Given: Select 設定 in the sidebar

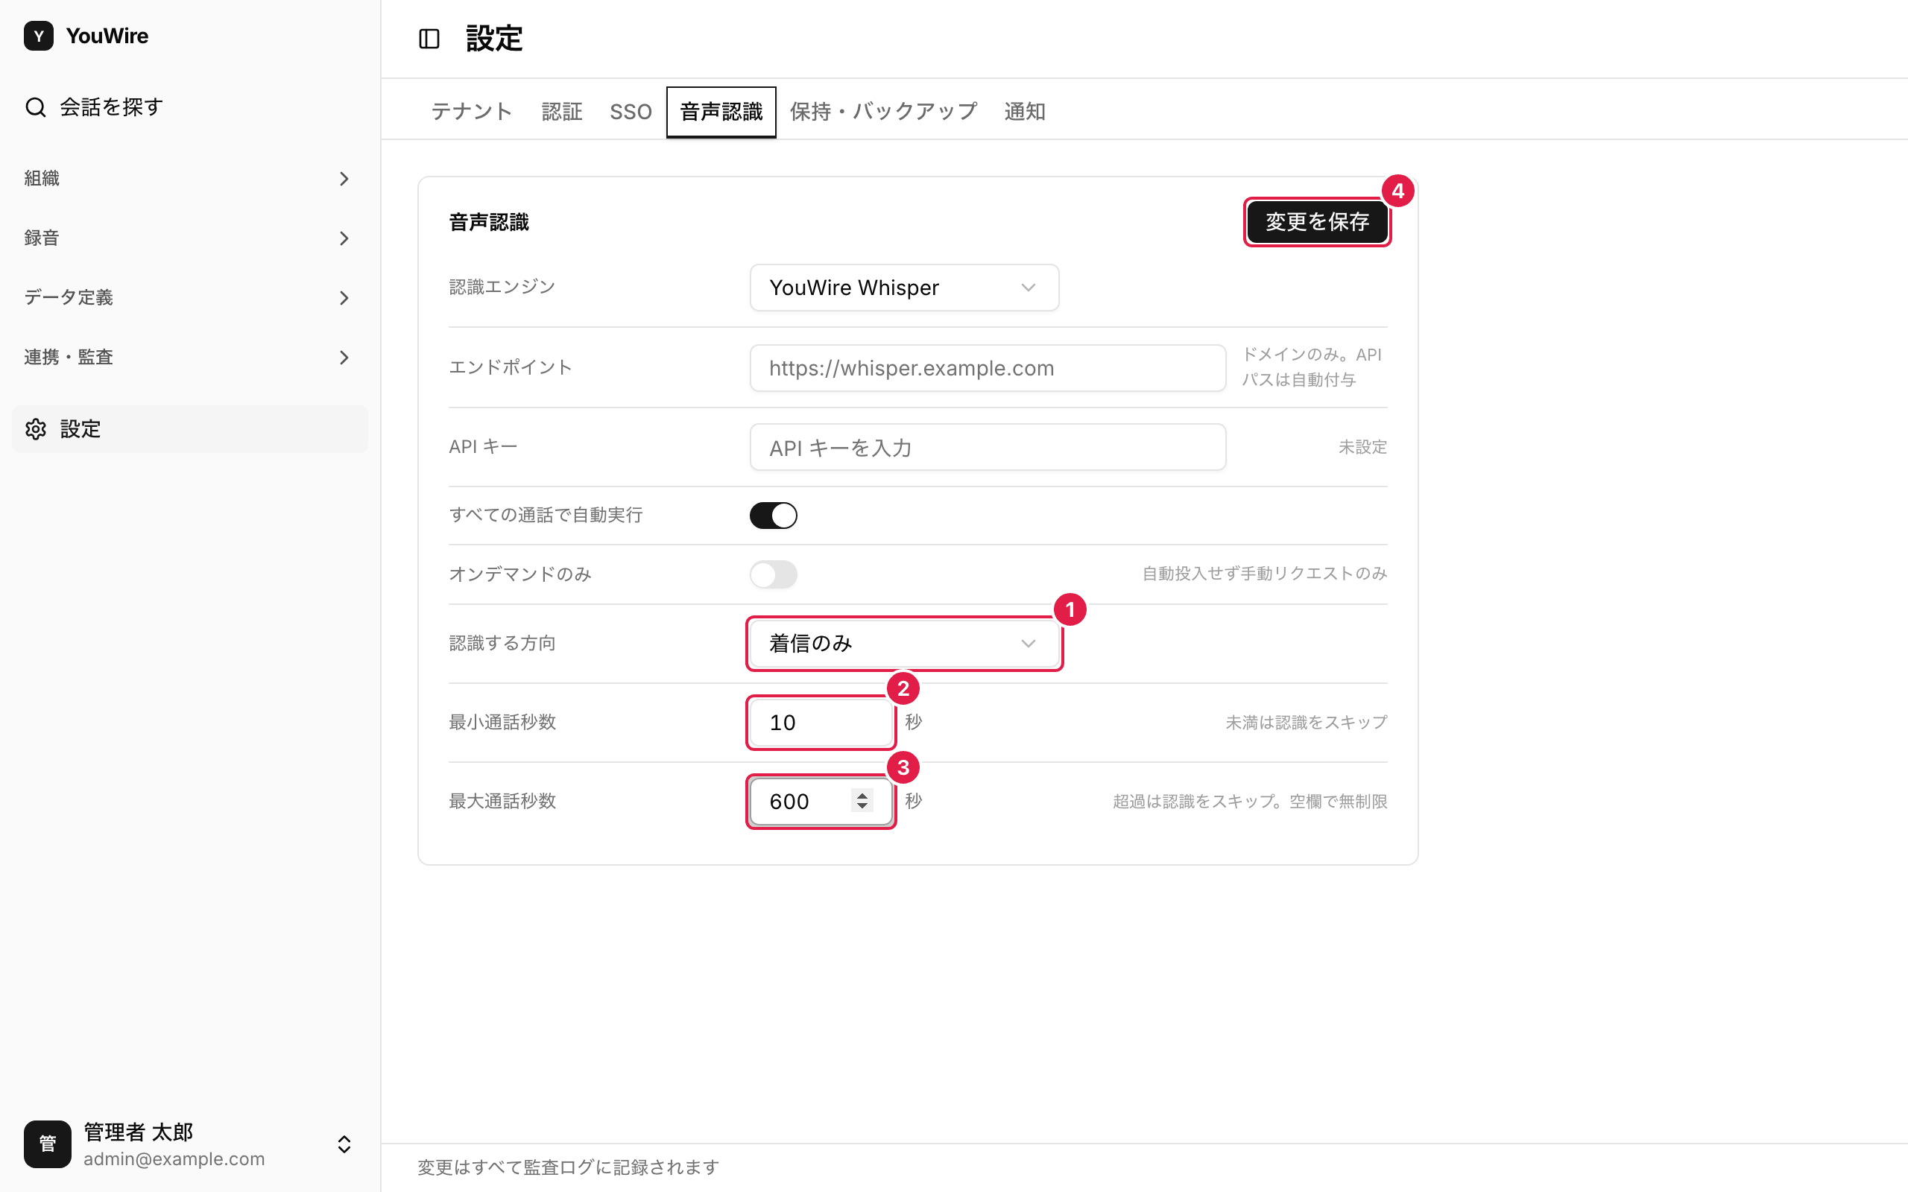Looking at the screenshot, I should click(189, 429).
